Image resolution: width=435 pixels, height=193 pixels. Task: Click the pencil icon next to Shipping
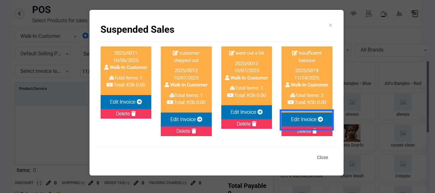91,183
